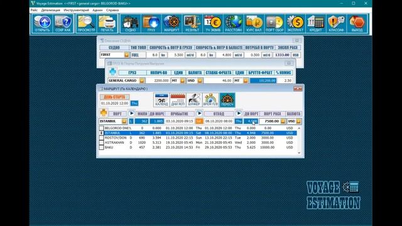Click departure field 08.10.2020 08:00
402x226 pixels.
coord(219,121)
